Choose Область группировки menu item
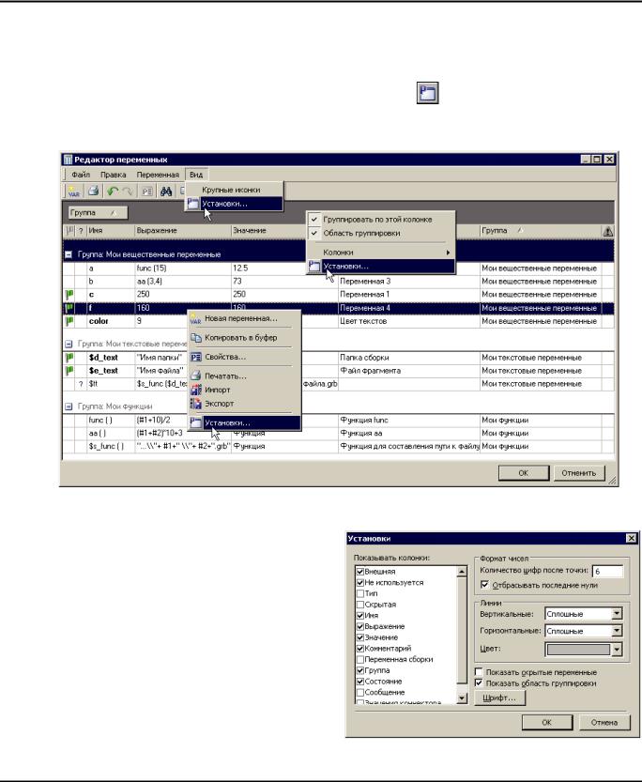Viewport: 642px width, 782px height. point(380,233)
